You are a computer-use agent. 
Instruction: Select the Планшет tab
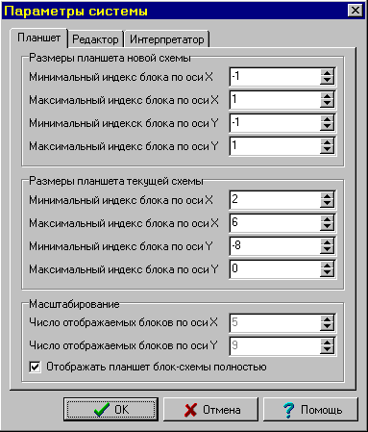tap(38, 38)
